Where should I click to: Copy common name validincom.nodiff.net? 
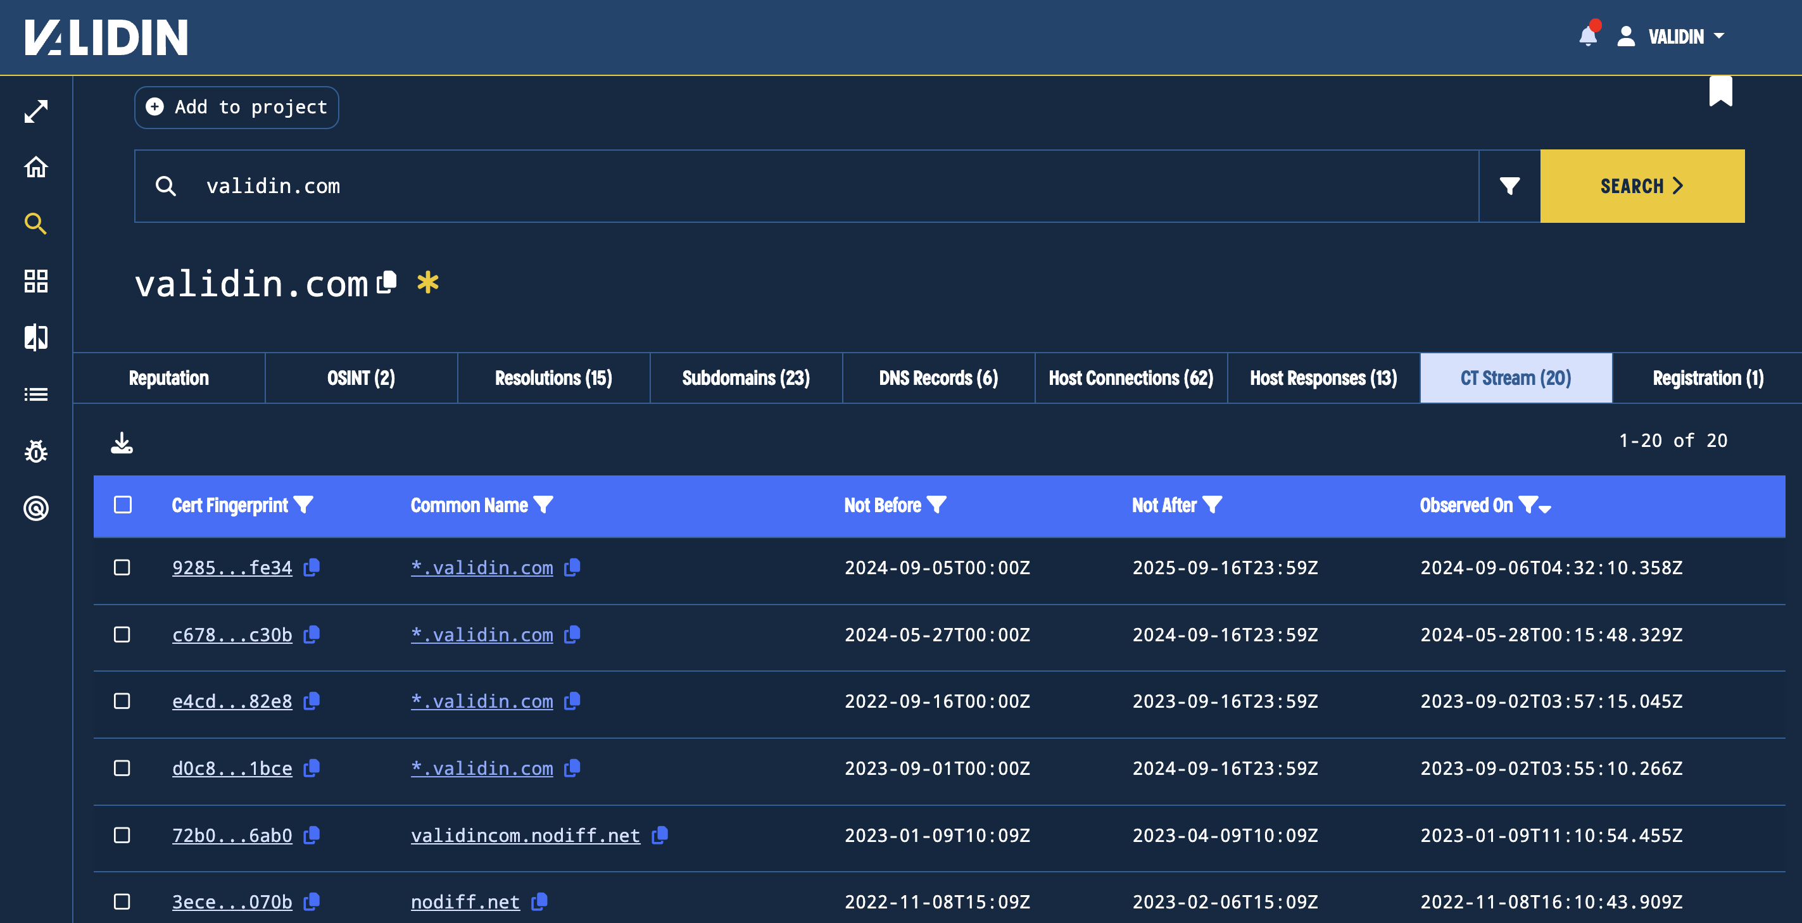tap(660, 835)
